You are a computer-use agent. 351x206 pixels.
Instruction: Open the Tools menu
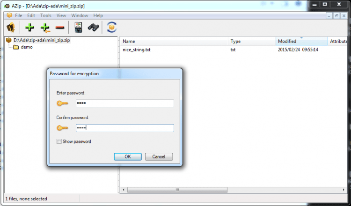(46, 15)
